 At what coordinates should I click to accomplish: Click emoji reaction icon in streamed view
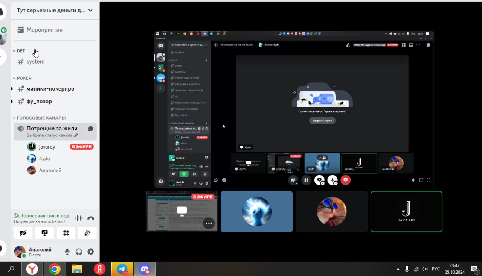point(224,180)
